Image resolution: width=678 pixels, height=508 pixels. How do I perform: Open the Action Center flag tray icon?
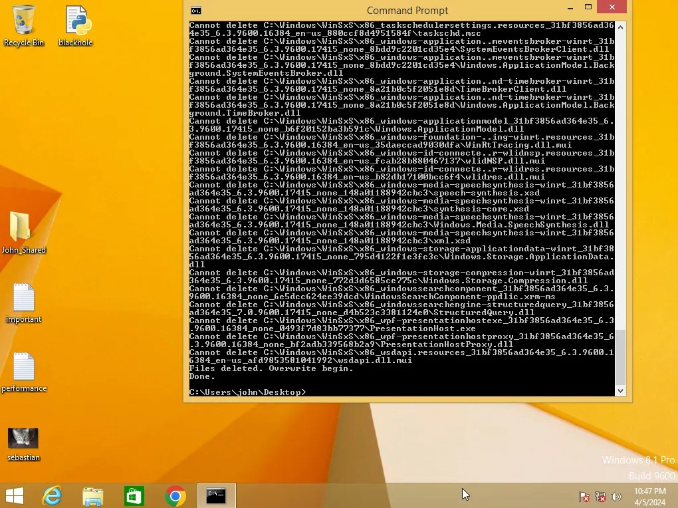point(584,497)
